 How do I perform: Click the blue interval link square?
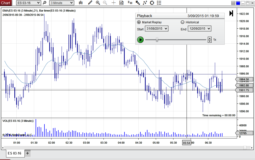(238, 3)
